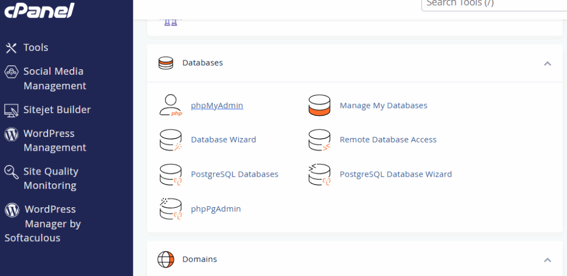The image size is (567, 276).
Task: Launch the Database Wizard link
Action: coord(224,140)
